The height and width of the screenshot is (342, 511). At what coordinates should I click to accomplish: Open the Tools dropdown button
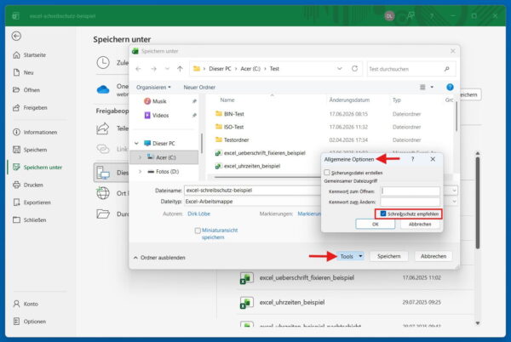tap(350, 256)
